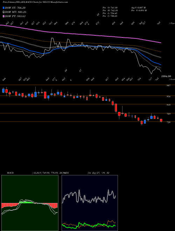Open the ADX indicator chart panel

(90, 203)
